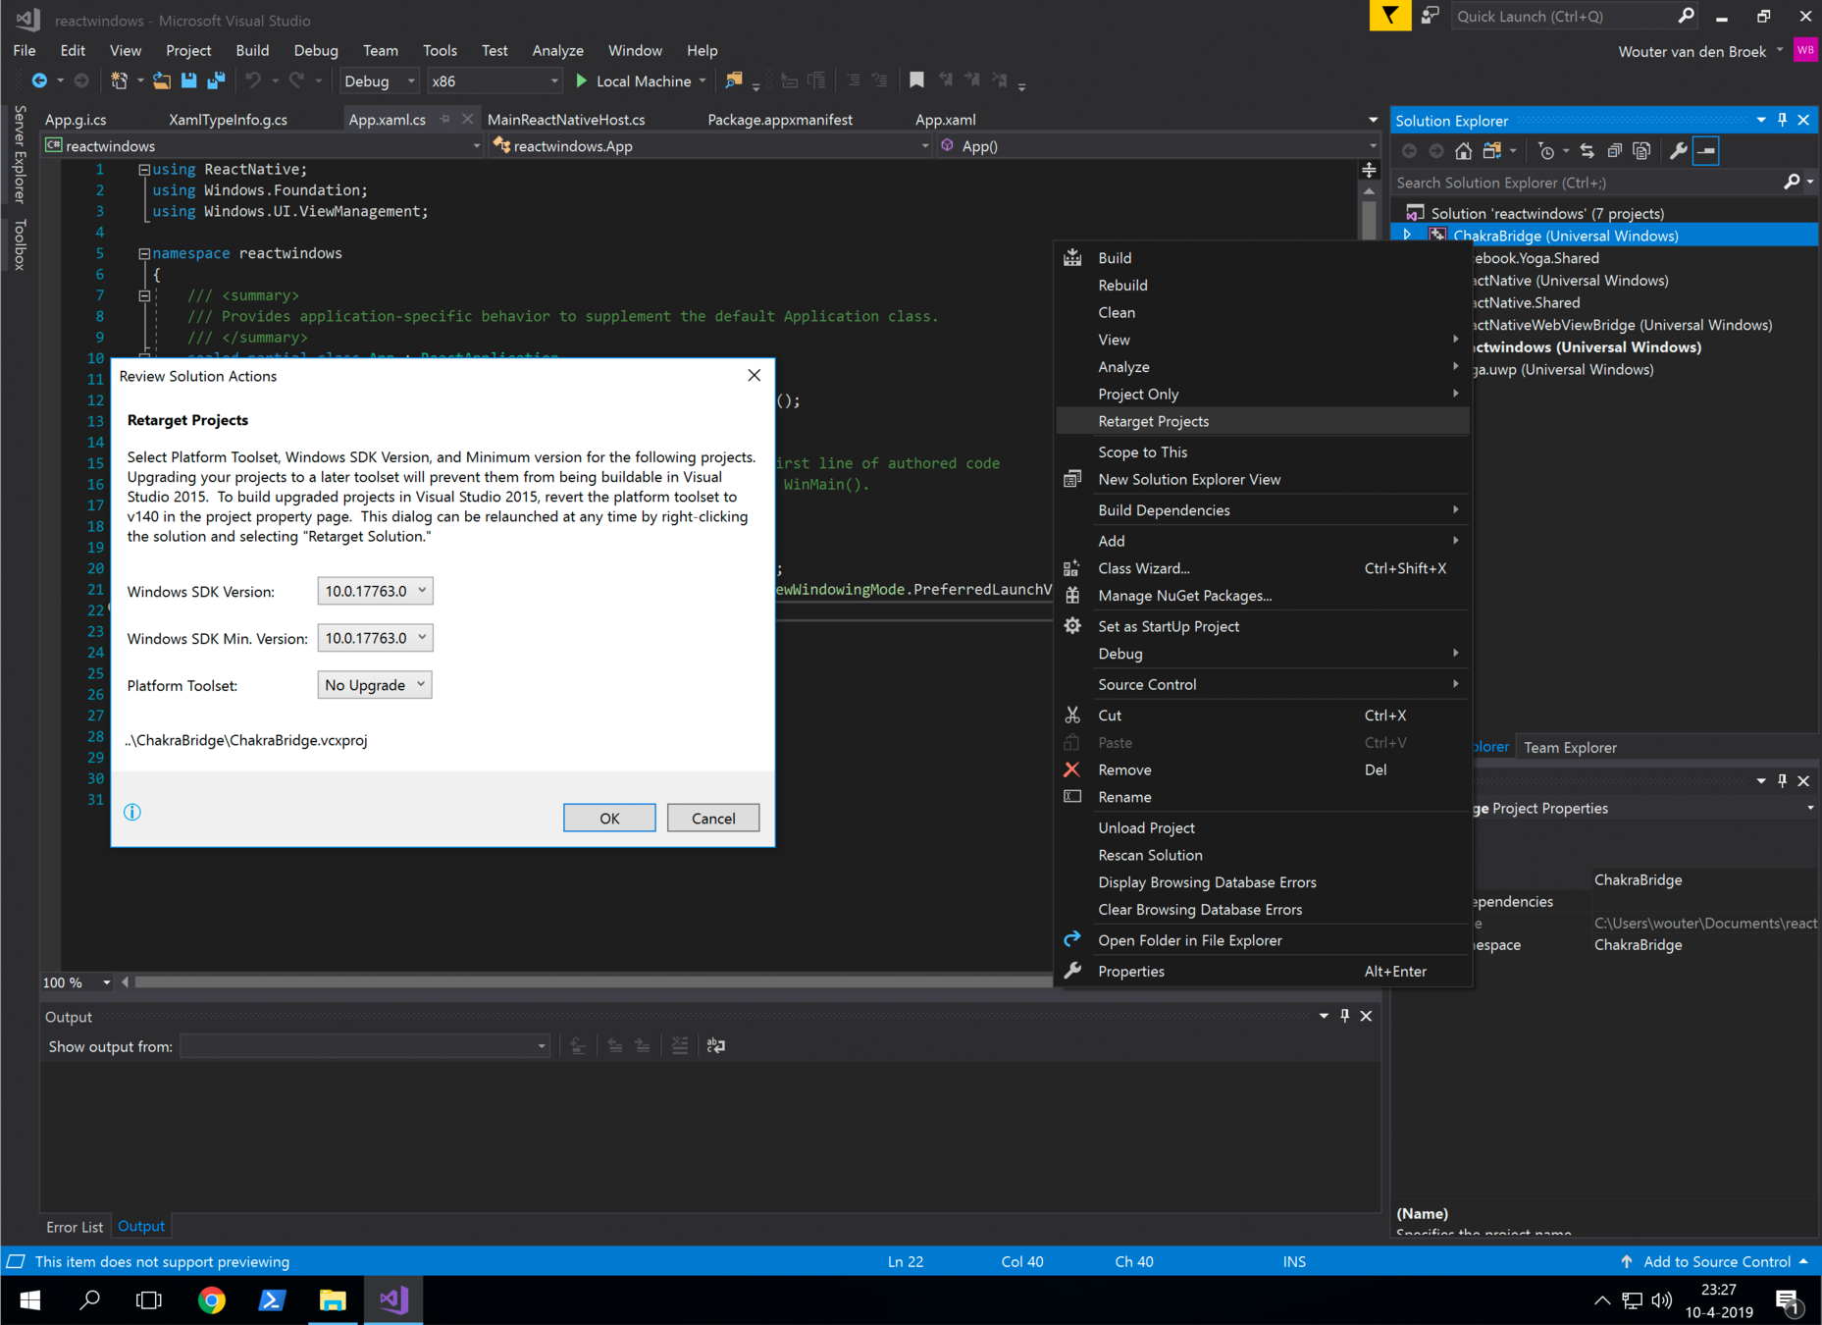Toggle the pin on App.xaml.cs tab

[445, 119]
